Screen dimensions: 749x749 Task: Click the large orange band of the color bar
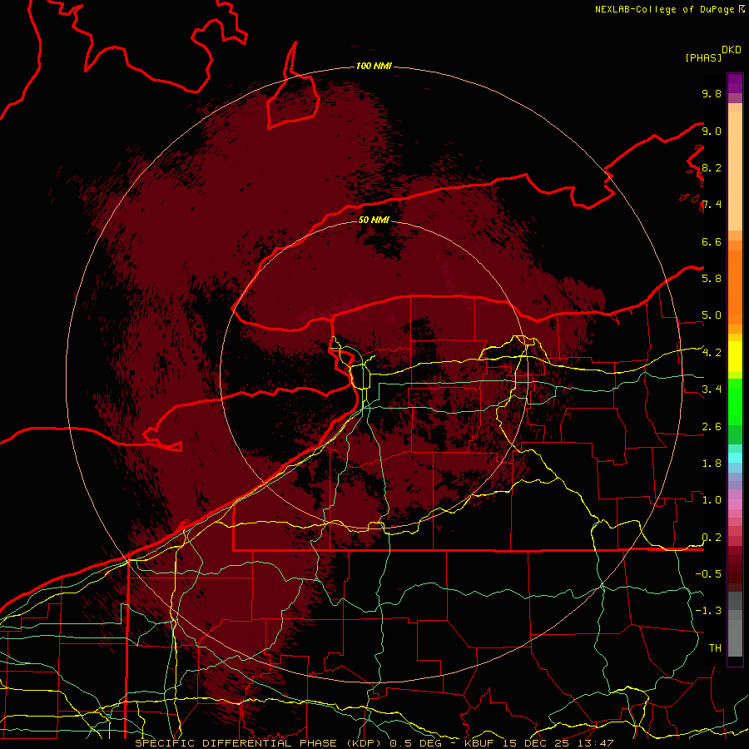click(735, 288)
